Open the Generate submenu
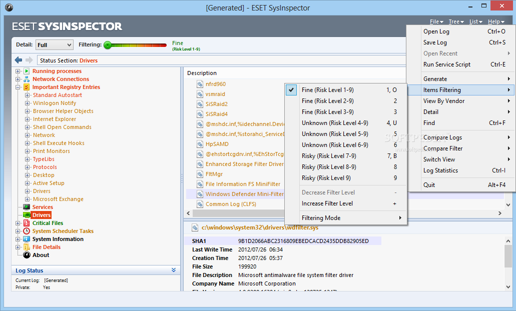516x311 pixels. (x=461, y=79)
